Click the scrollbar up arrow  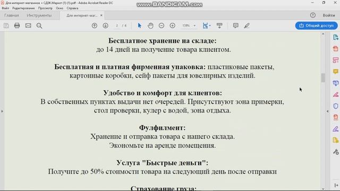[x=323, y=34]
